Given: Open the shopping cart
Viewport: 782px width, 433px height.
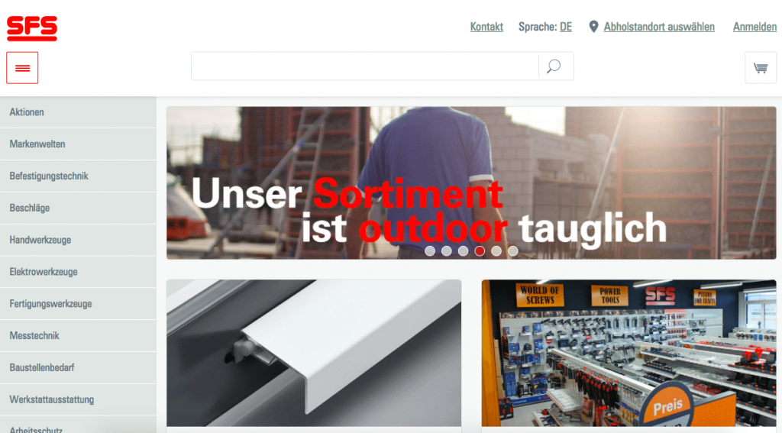Looking at the screenshot, I should tap(761, 68).
